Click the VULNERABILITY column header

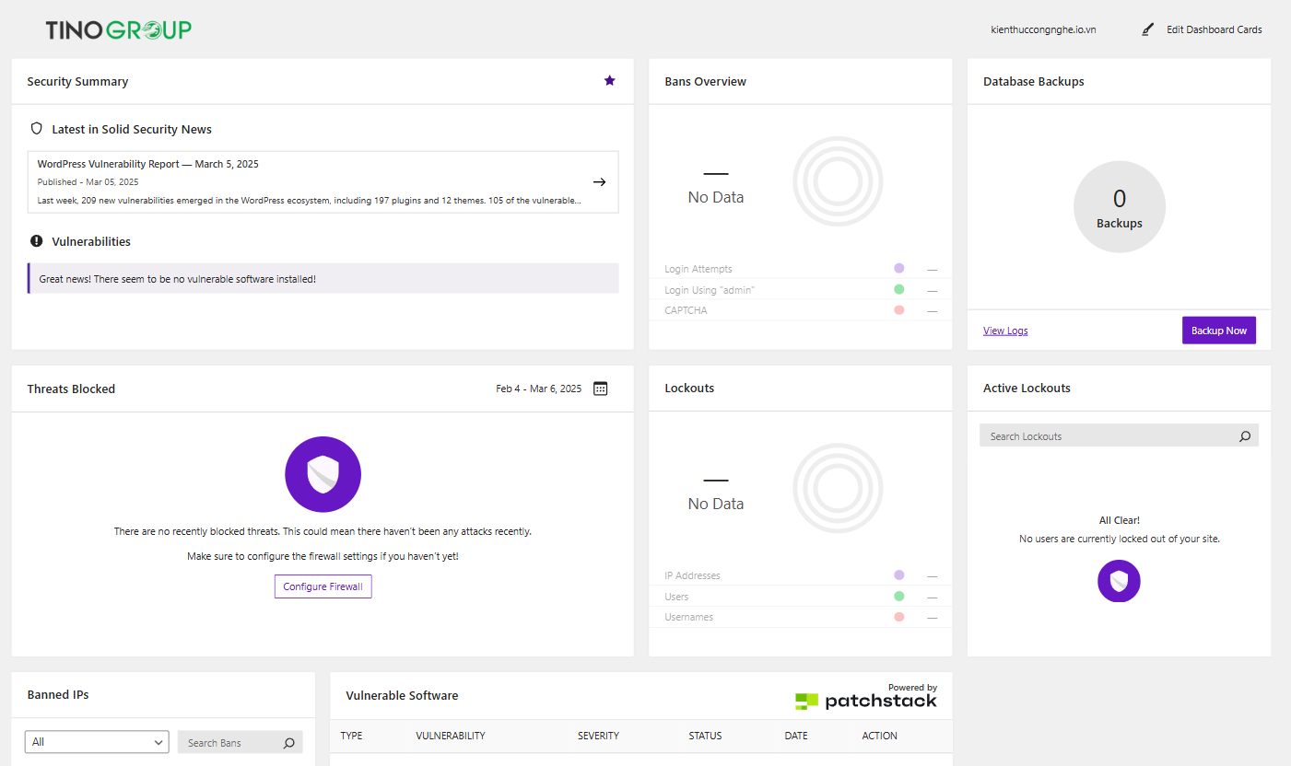(451, 736)
